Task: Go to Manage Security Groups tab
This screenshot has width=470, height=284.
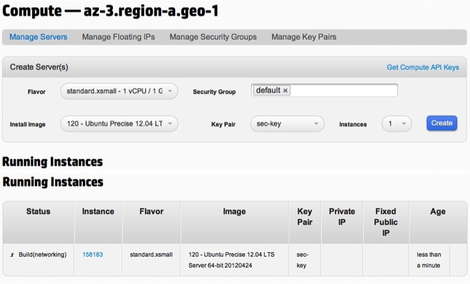Action: click(x=213, y=37)
